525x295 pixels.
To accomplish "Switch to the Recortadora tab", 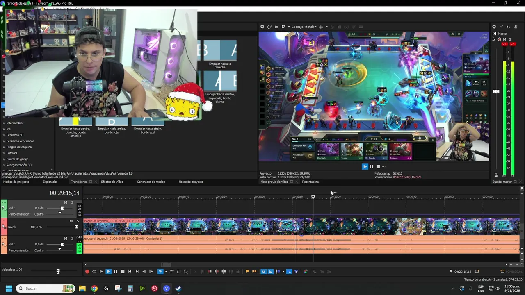I will tap(310, 182).
